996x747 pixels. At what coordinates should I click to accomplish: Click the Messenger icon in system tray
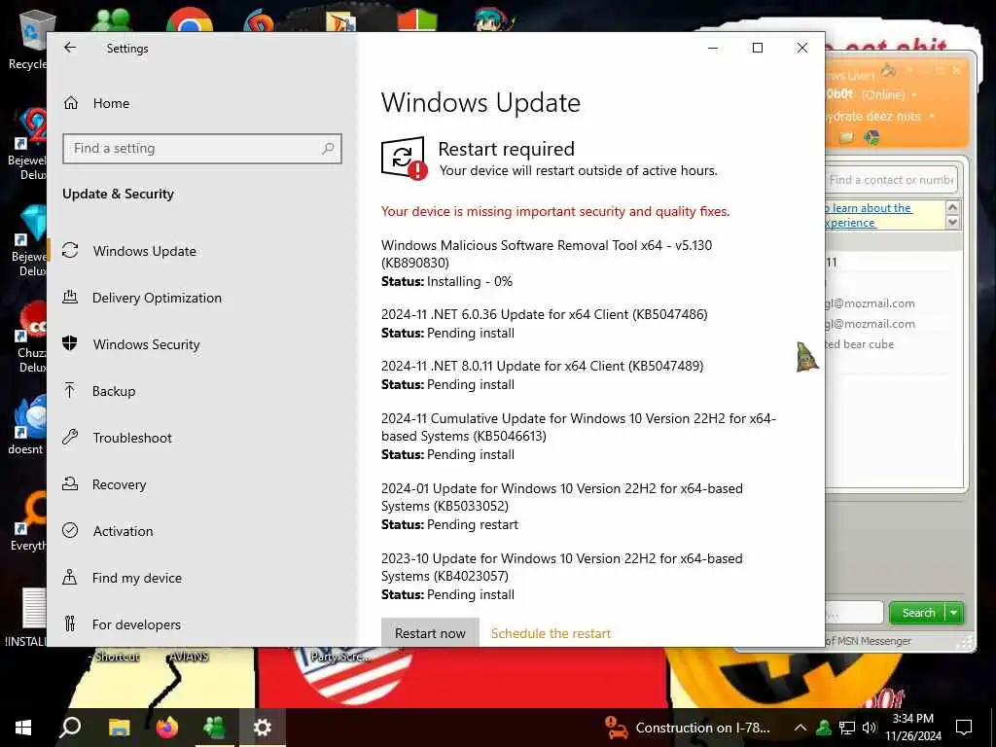824,728
